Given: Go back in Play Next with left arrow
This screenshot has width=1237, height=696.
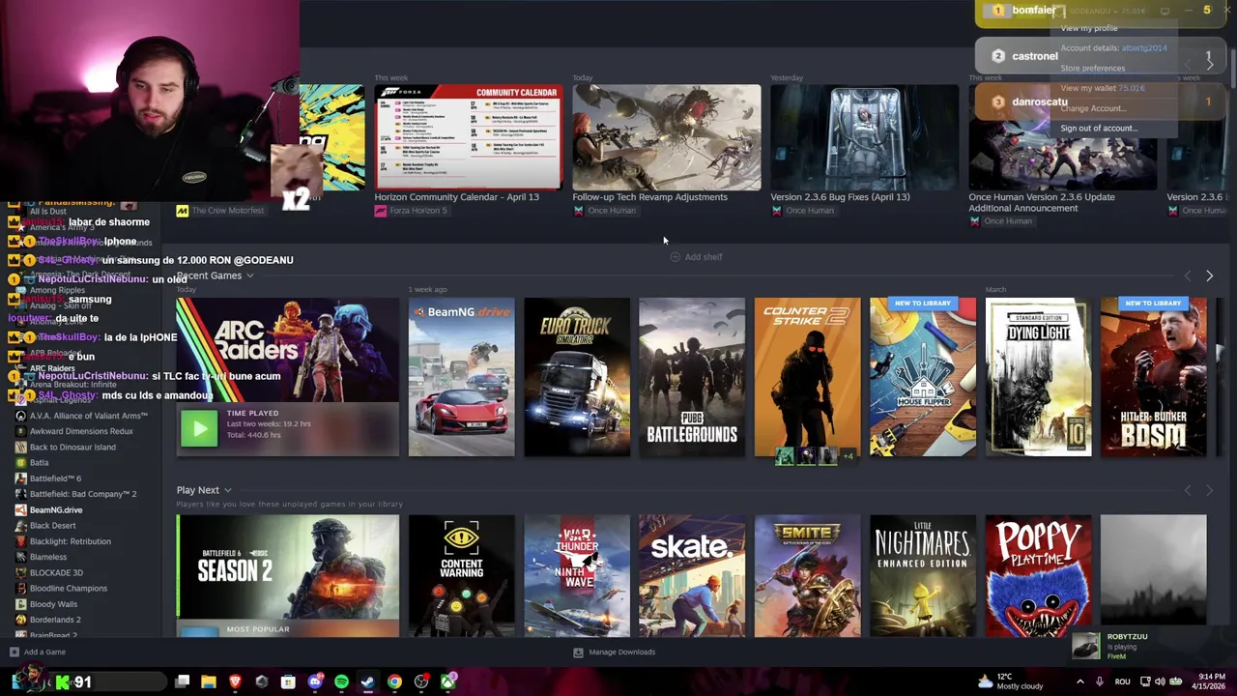Looking at the screenshot, I should 1188,490.
